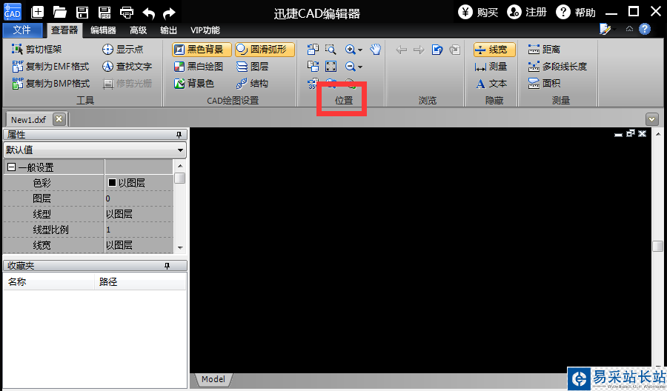
Task: Click the 注册 register button
Action: pyautogui.click(x=527, y=13)
